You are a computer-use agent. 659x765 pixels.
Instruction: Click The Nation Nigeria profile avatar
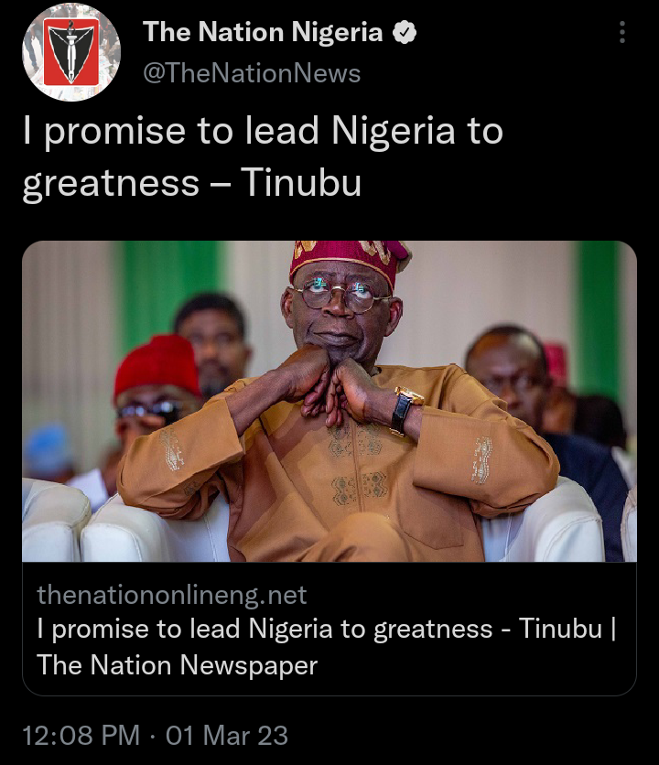(71, 52)
